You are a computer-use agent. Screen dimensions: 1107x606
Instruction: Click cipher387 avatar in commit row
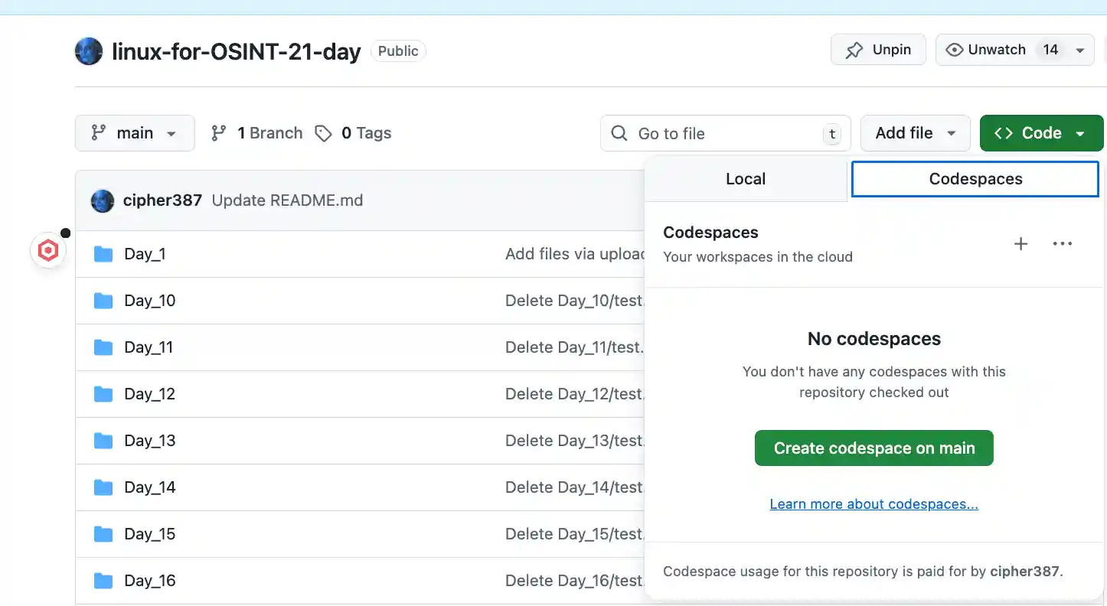click(103, 200)
